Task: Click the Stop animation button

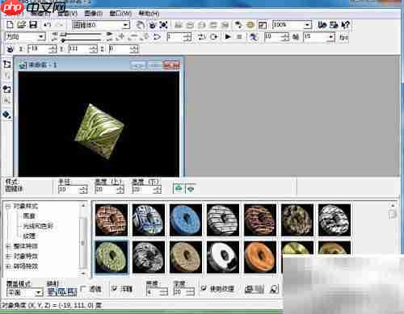Action: coord(239,36)
